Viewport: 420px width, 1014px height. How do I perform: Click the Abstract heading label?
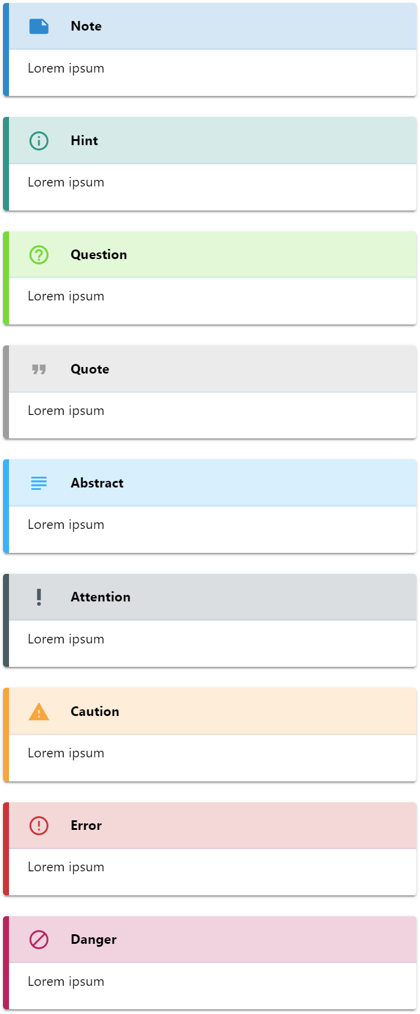tap(97, 483)
